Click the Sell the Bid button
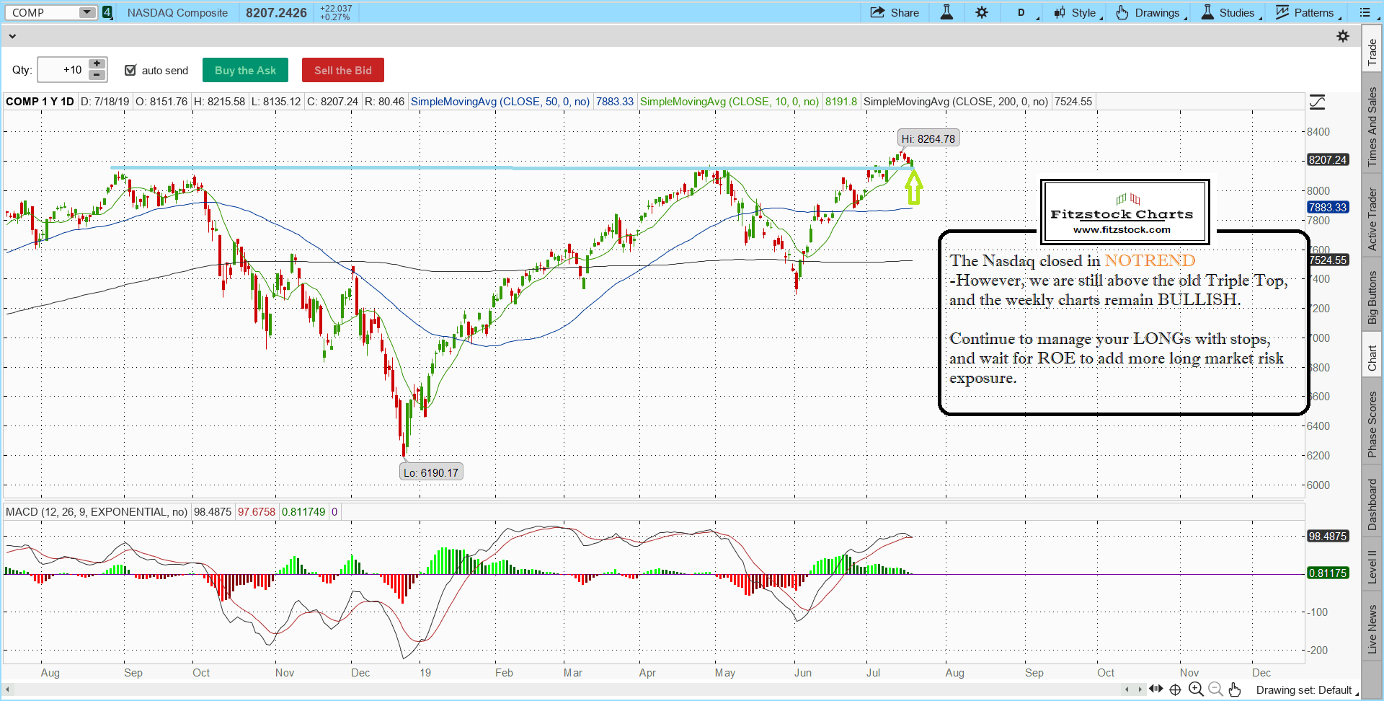 coord(342,70)
